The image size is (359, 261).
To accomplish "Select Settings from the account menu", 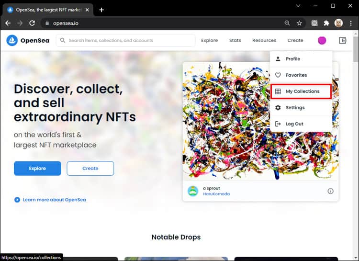I will [x=301, y=107].
